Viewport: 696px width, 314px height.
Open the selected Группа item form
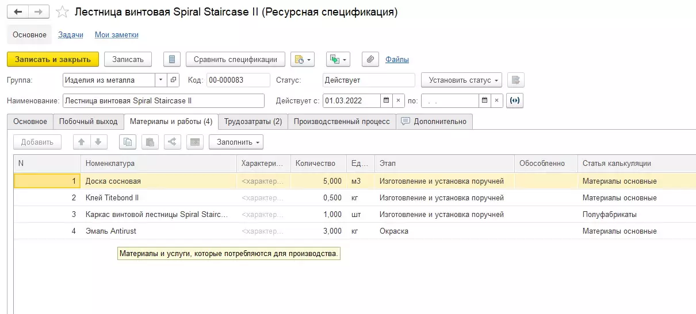coord(174,80)
